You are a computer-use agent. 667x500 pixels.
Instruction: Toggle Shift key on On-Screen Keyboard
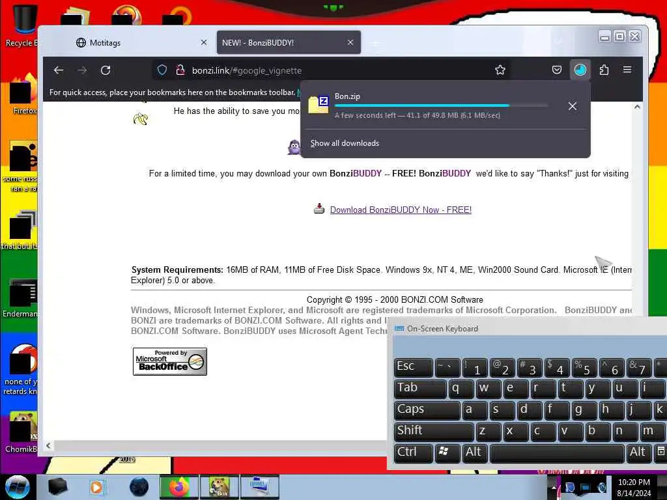pyautogui.click(x=434, y=432)
